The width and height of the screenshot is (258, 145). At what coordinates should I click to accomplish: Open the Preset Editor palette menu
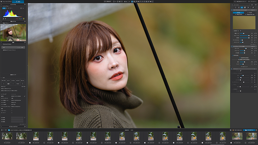pos(25,127)
